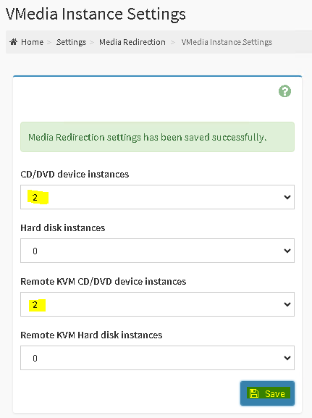Click the Save button
The height and width of the screenshot is (418, 312).
click(x=268, y=393)
